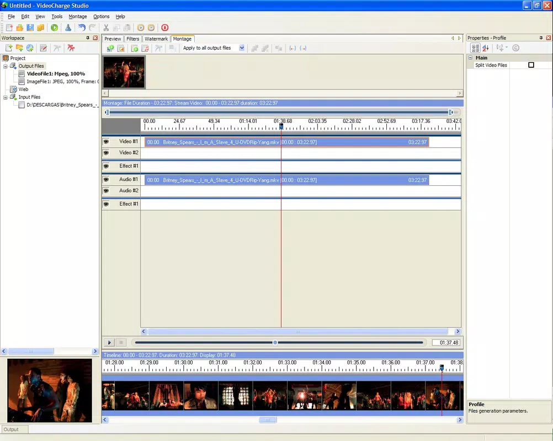Viewport: 553px width, 441px height.
Task: Toggle eye for the lower Effect #1 track
Action: click(x=106, y=204)
